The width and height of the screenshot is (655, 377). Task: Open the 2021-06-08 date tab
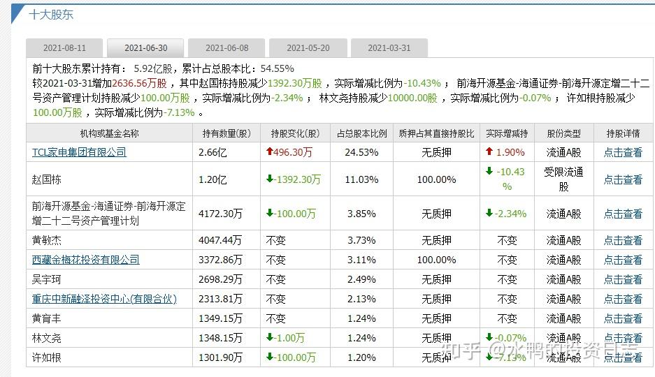(x=226, y=48)
